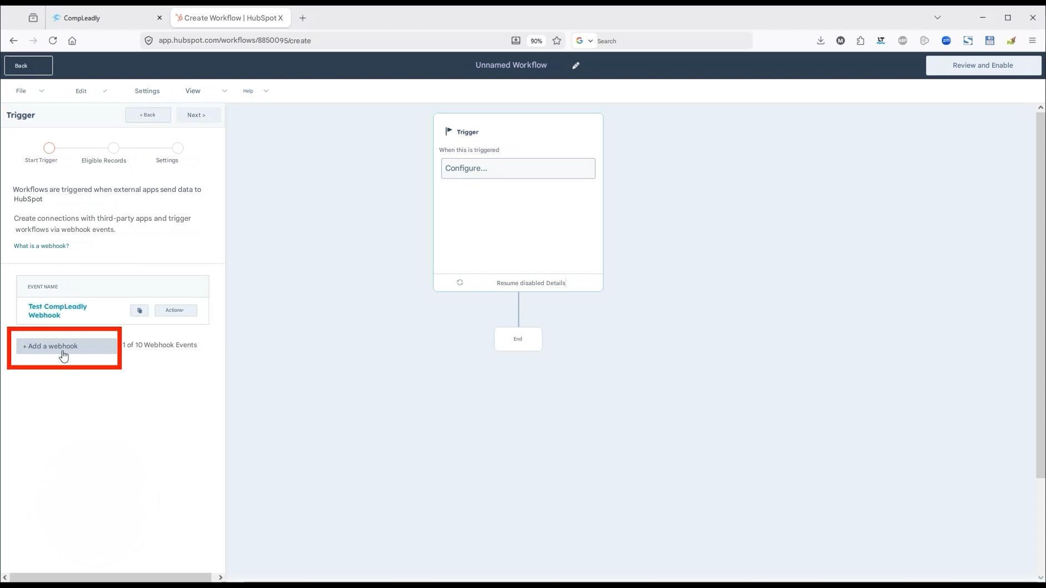Open the Actions dropdown for the webhook
1046x588 pixels.
pos(175,310)
